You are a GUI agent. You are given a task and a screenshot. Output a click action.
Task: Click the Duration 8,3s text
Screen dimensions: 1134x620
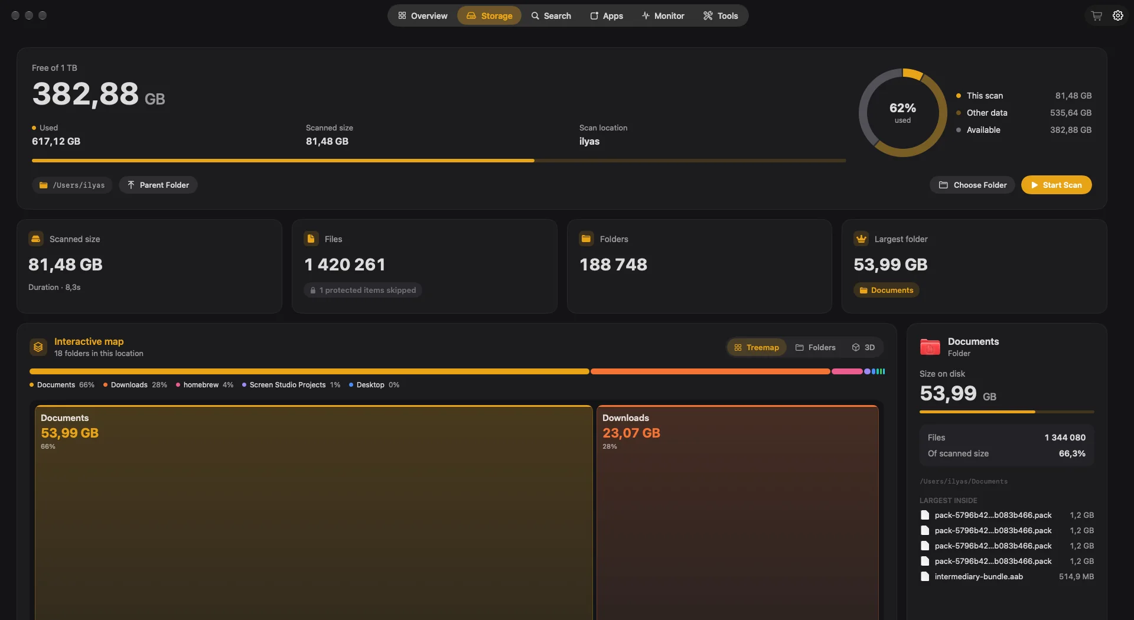pyautogui.click(x=54, y=287)
